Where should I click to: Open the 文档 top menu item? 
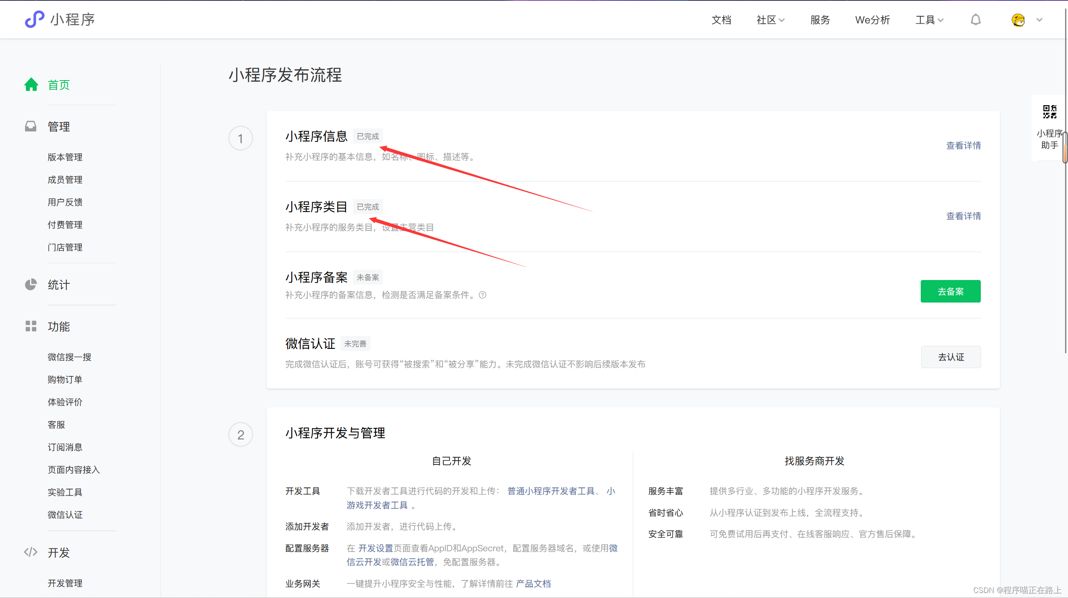pos(721,20)
